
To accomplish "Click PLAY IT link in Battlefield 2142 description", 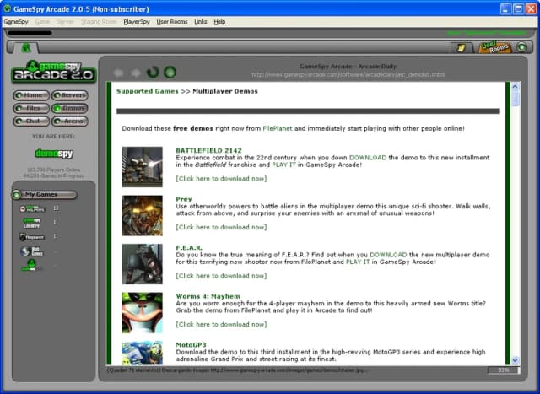I will pyautogui.click(x=283, y=165).
